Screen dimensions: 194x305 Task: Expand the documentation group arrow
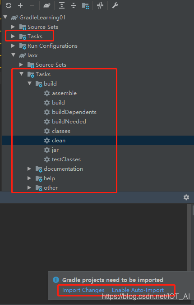[29, 169]
